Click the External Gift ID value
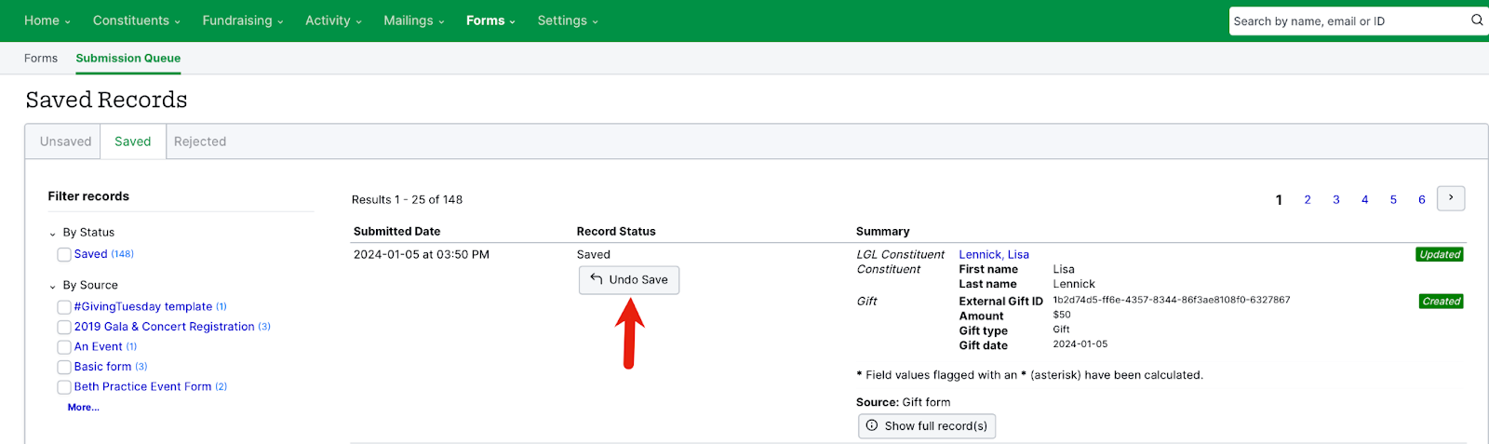Screen dimensions: 1489x444 click(1172, 300)
